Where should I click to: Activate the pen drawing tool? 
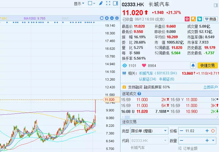point(101,3)
